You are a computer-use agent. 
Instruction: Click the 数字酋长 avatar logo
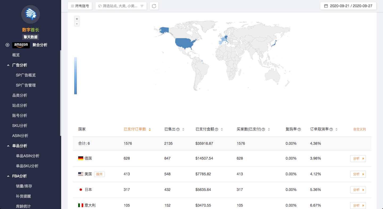[31, 14]
